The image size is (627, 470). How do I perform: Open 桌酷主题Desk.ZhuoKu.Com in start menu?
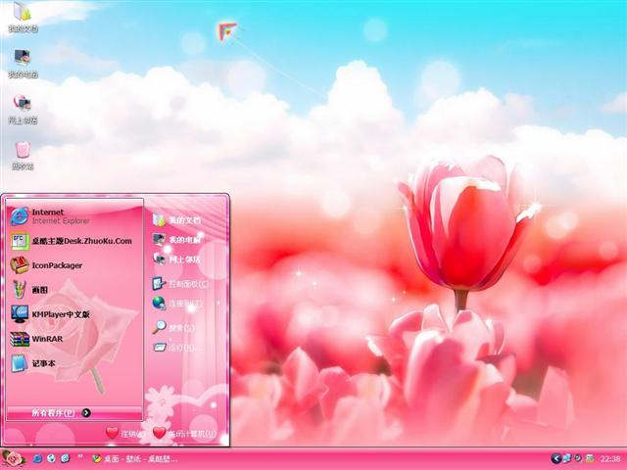75,241
